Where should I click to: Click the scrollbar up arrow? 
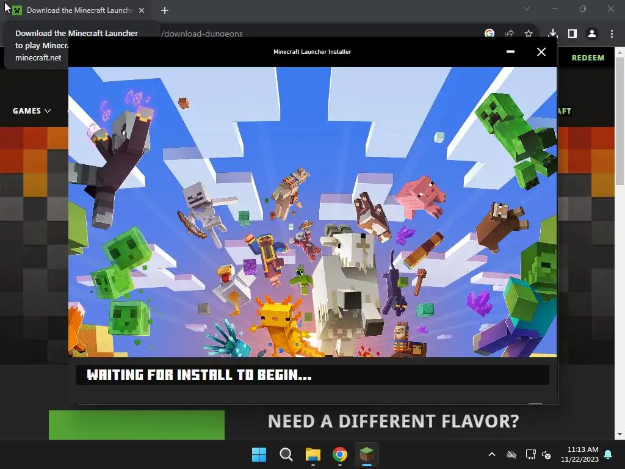pos(620,52)
